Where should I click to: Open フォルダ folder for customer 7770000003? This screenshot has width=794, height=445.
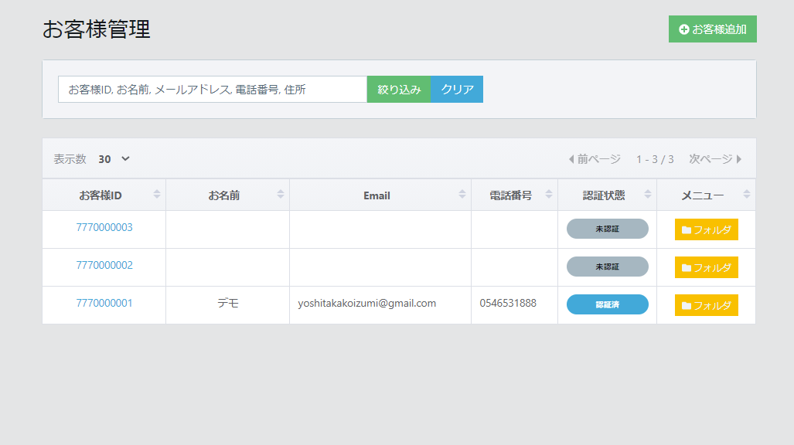[706, 229]
